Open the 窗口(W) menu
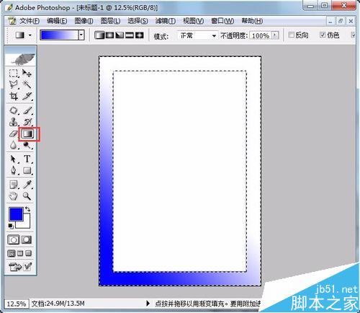Viewport: 360px width, 313px height. 222,21
